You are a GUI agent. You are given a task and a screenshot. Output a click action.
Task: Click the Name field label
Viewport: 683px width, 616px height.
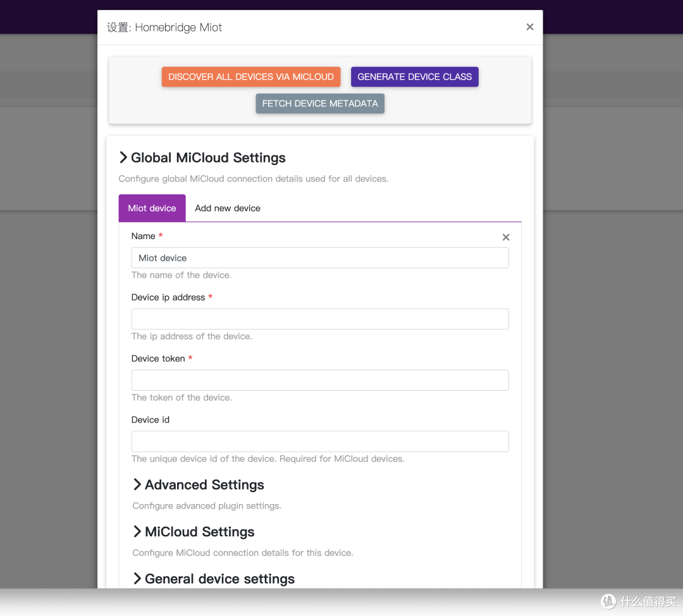(x=143, y=236)
